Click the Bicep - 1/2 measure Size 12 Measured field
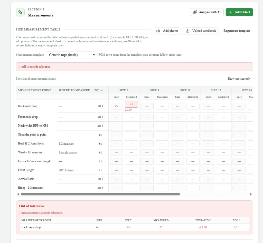 (224, 188)
